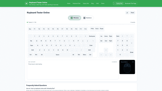The width and height of the screenshot is (162, 91).
Task: Click the numpad 5 key
Action: (123, 45)
